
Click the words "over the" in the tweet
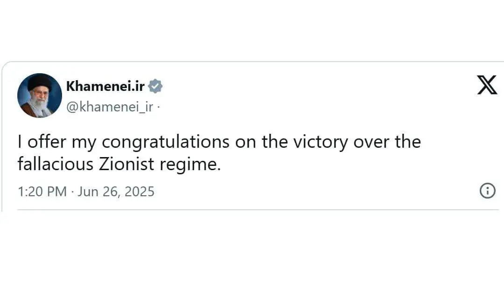point(387,142)
